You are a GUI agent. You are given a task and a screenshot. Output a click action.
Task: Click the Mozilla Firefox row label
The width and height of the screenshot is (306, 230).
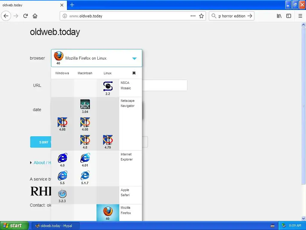point(126,210)
